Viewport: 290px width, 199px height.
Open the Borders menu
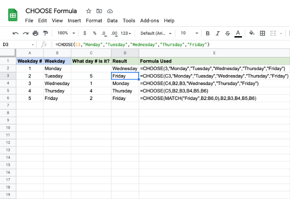(x=262, y=33)
